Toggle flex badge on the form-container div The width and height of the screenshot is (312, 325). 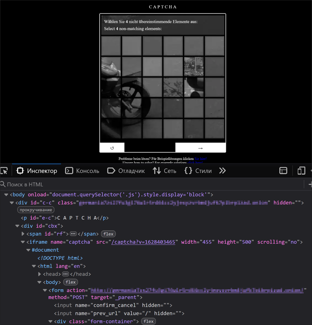[x=149, y=321]
